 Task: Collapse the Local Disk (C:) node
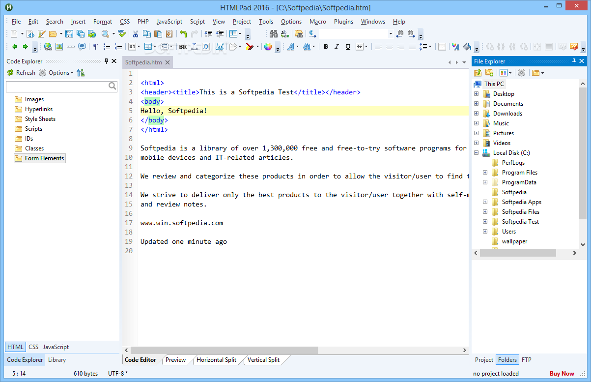click(x=476, y=153)
